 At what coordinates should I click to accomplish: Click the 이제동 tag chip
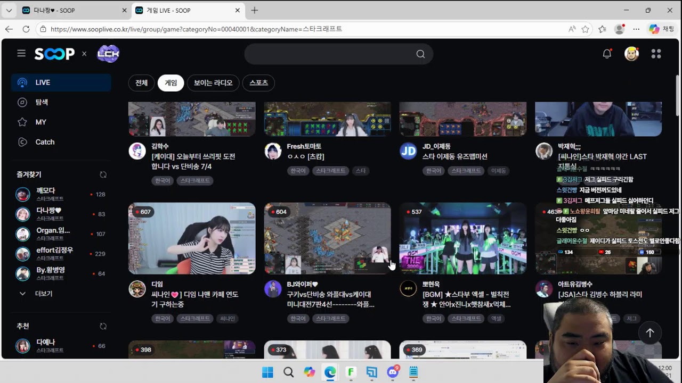click(x=498, y=171)
